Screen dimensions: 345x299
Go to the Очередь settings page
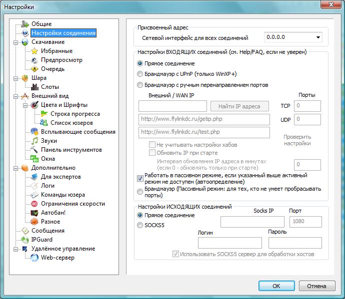click(x=52, y=69)
